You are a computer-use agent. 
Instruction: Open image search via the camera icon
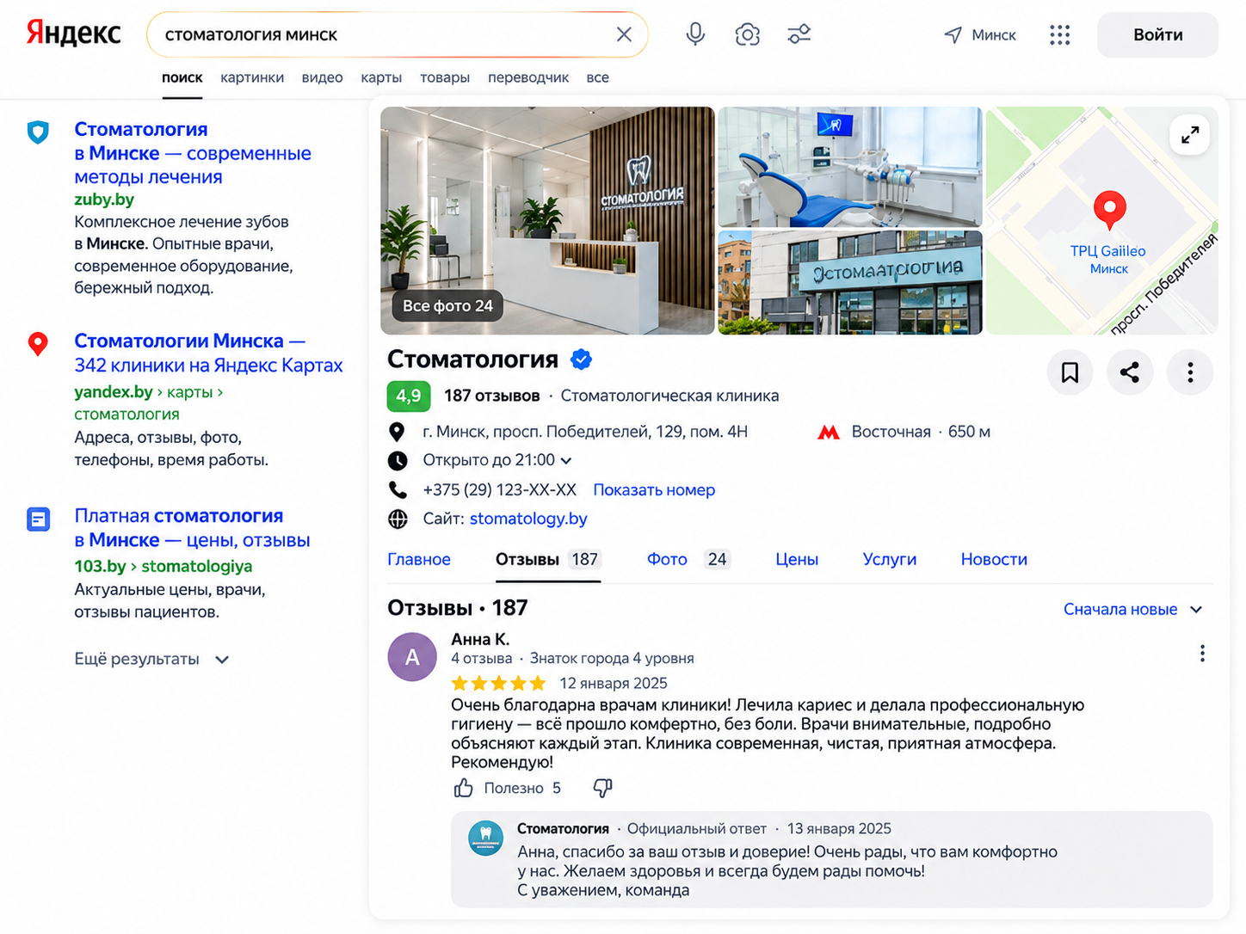747,34
